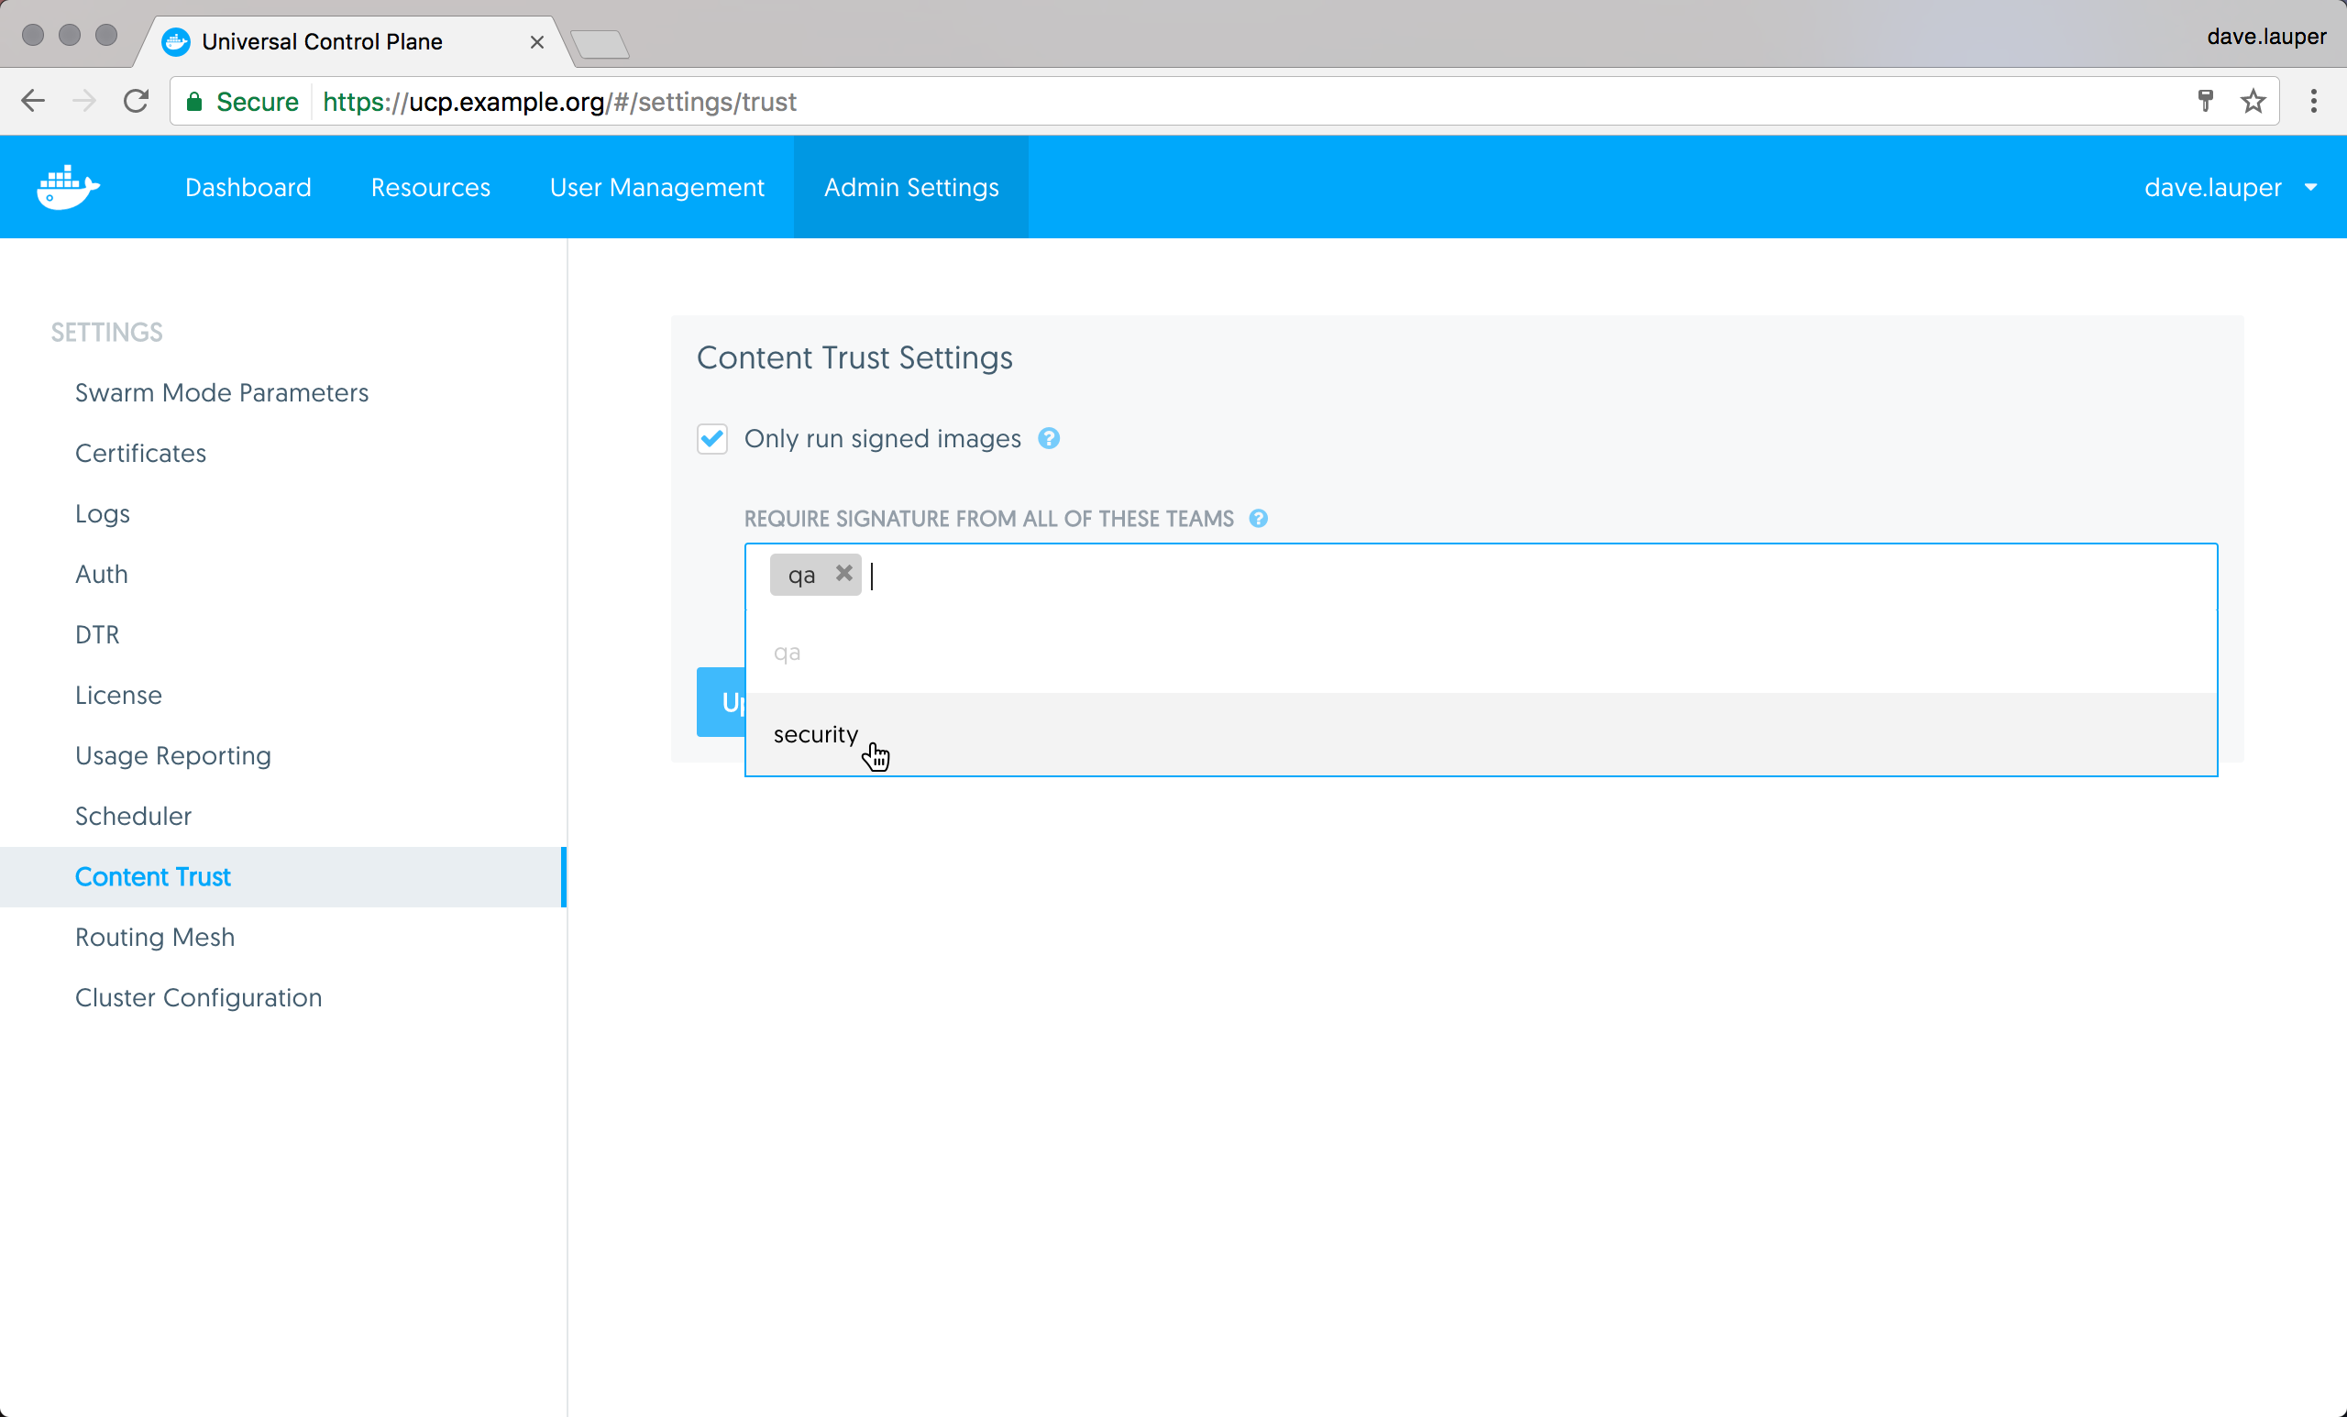Expand dave.lauper account dropdown
Viewport: 2347px width, 1417px height.
click(2229, 187)
